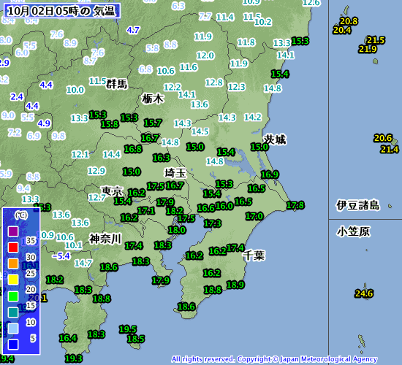The width and height of the screenshot is (402, 365).
Task: Click the 東京 label on the map
Action: [112, 191]
